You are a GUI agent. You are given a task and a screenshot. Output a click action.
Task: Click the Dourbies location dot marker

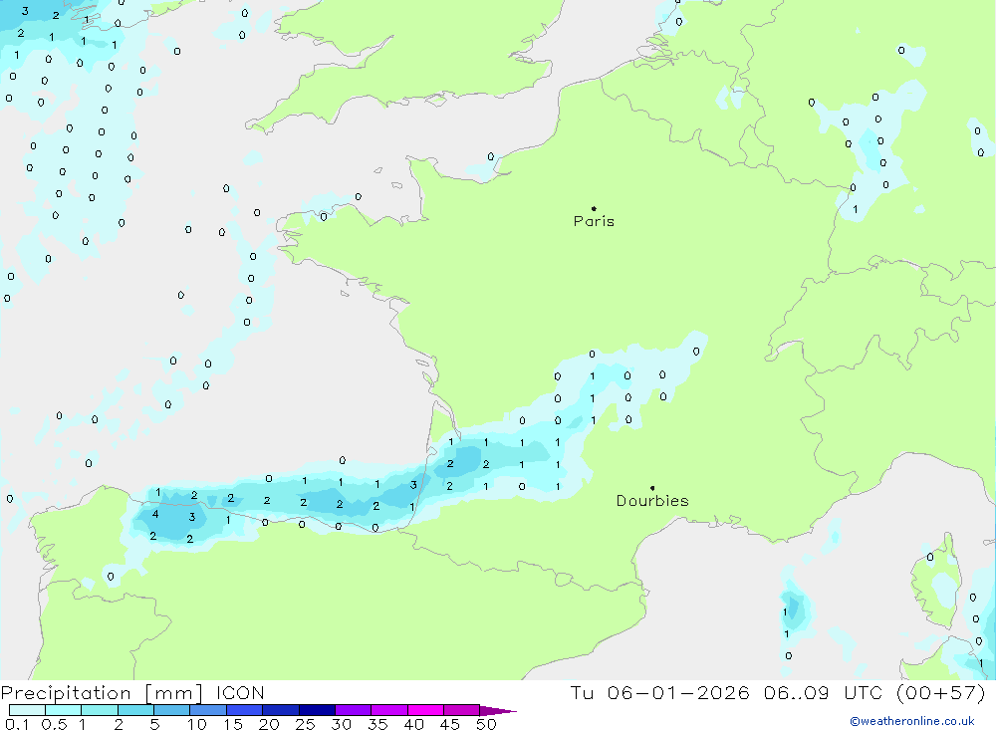652,488
